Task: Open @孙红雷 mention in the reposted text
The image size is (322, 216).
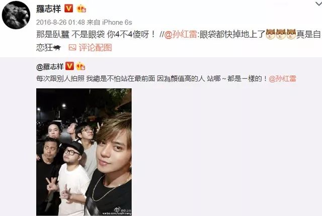Action: (x=282, y=79)
